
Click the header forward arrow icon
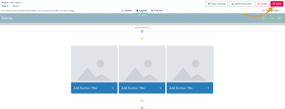(272, 18)
